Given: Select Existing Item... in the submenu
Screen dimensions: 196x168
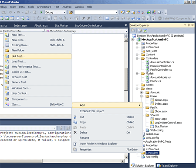Looking at the screenshot, I should (x=38, y=45).
